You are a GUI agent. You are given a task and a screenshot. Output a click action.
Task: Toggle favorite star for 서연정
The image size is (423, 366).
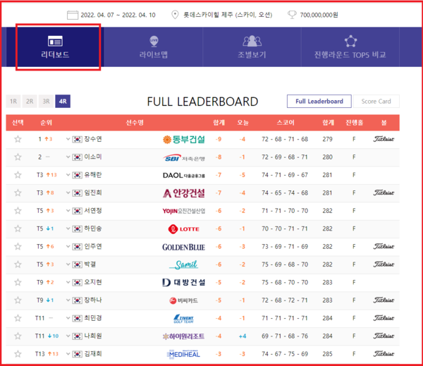tap(18, 211)
